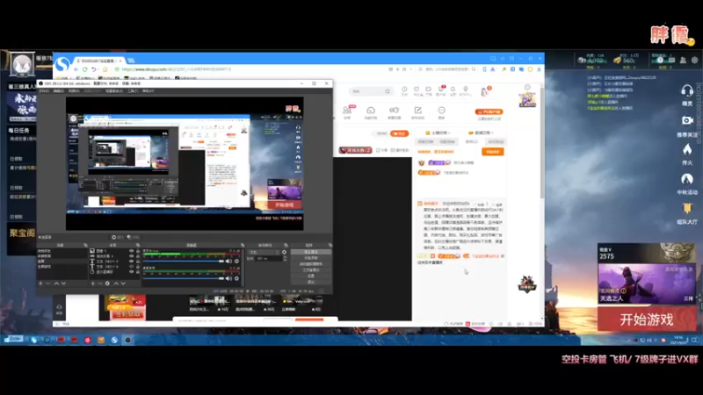Click 开始游戏 button in the game
This screenshot has height=395, width=703.
click(x=647, y=320)
